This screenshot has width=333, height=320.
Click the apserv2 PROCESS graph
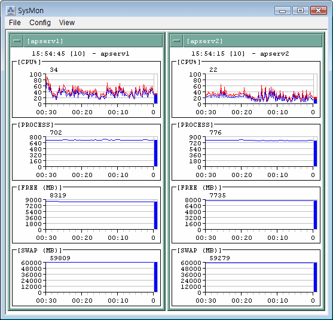coord(259,152)
